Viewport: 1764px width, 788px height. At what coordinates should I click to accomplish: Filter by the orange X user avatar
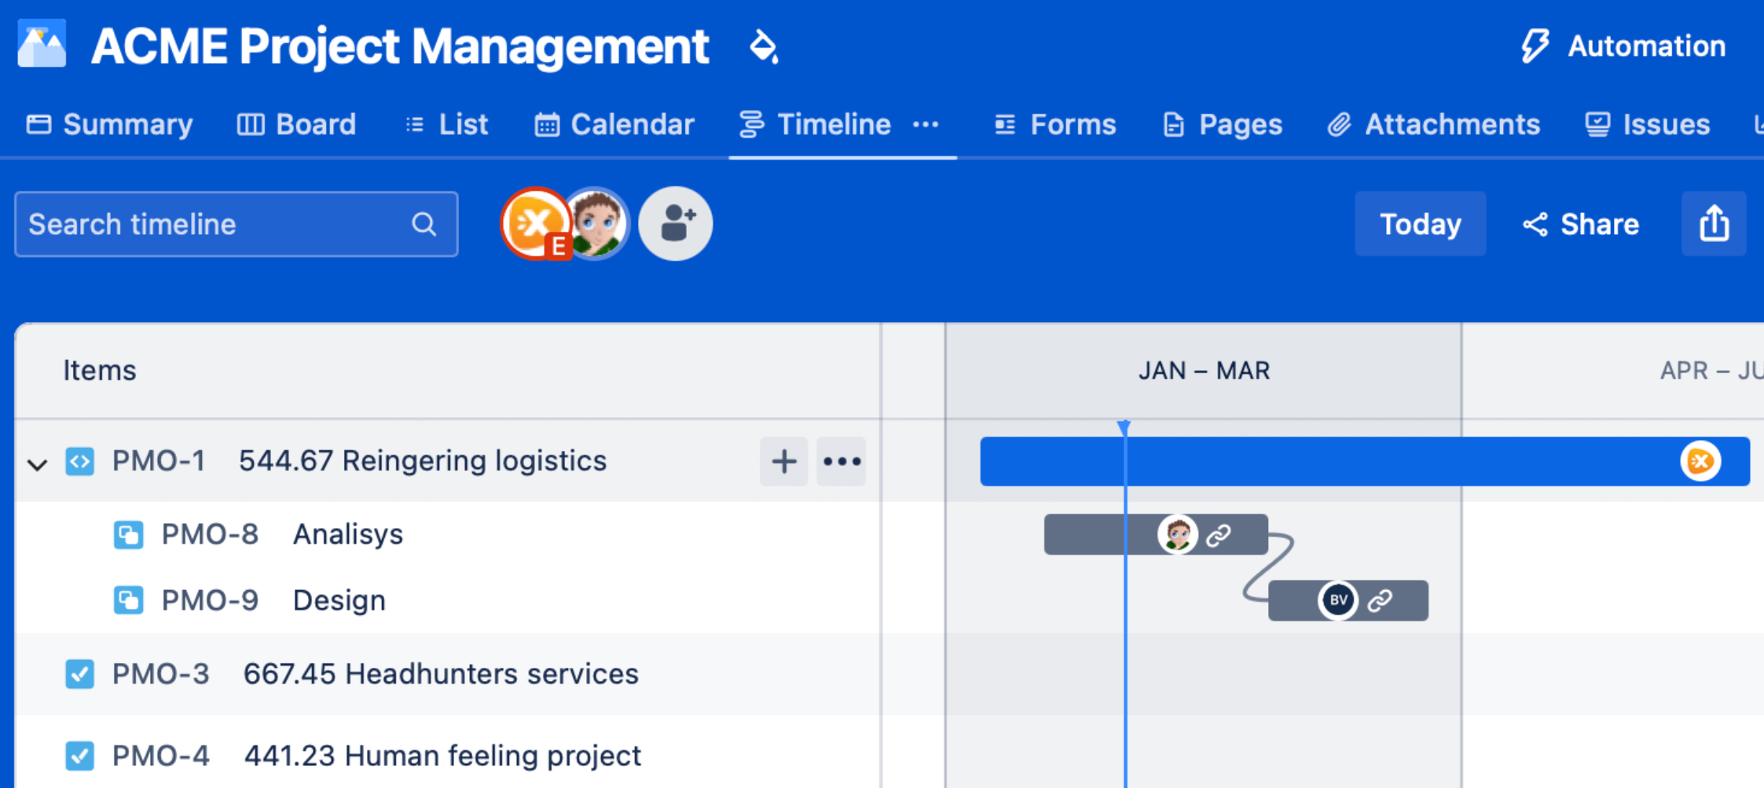pos(535,224)
